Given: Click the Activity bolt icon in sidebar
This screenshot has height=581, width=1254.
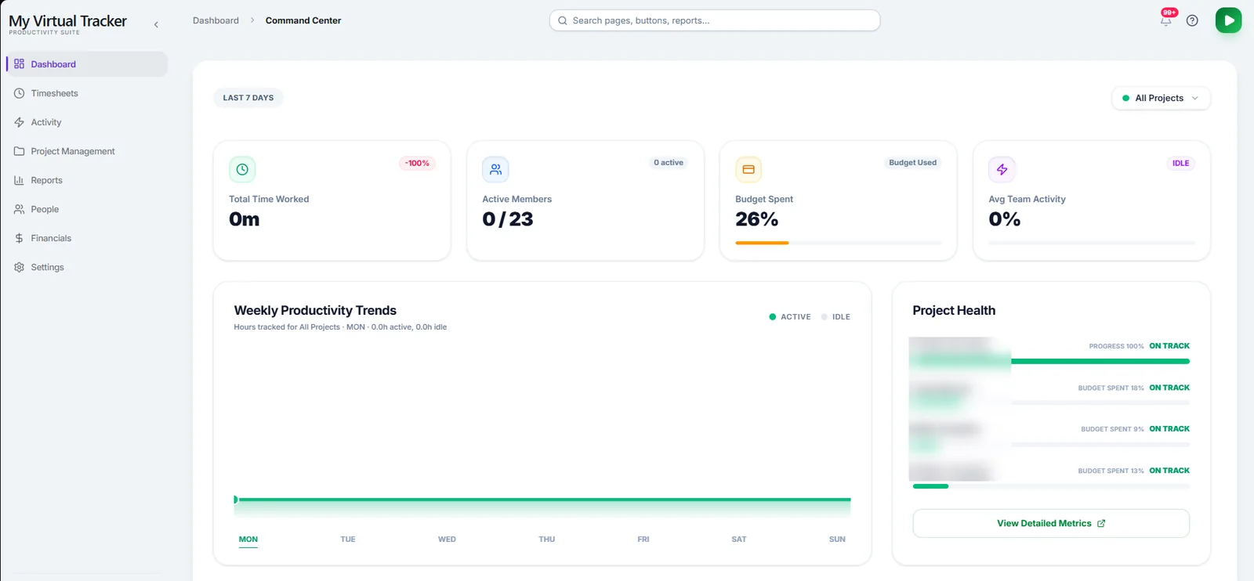Looking at the screenshot, I should click(x=20, y=122).
